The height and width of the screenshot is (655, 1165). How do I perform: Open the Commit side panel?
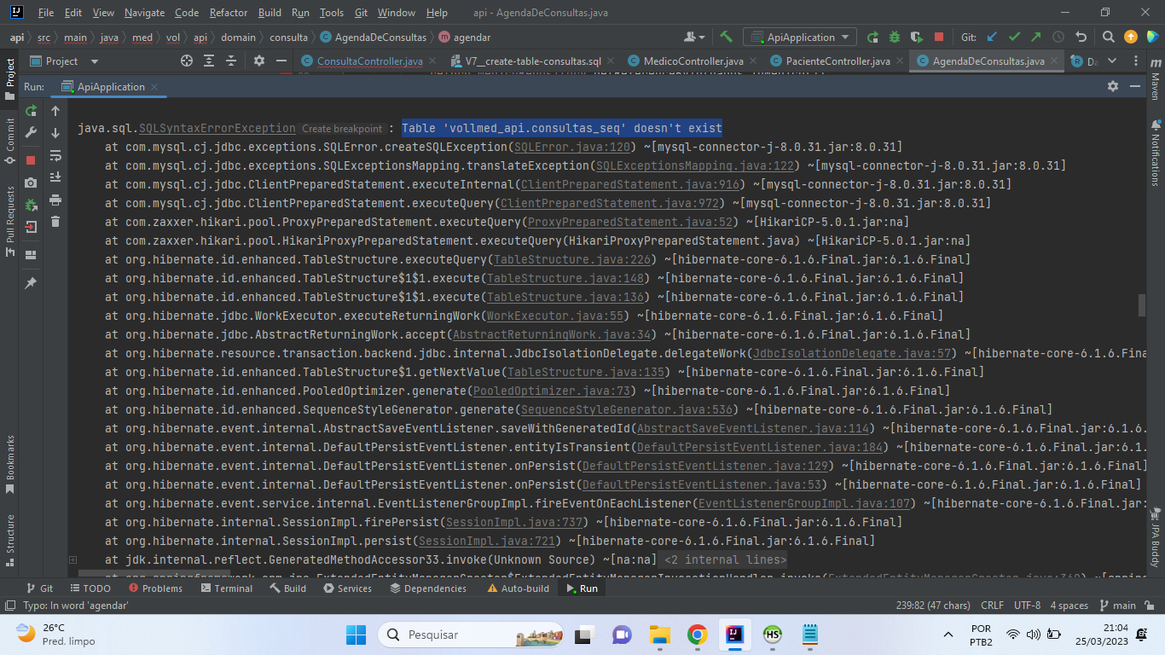click(x=10, y=141)
